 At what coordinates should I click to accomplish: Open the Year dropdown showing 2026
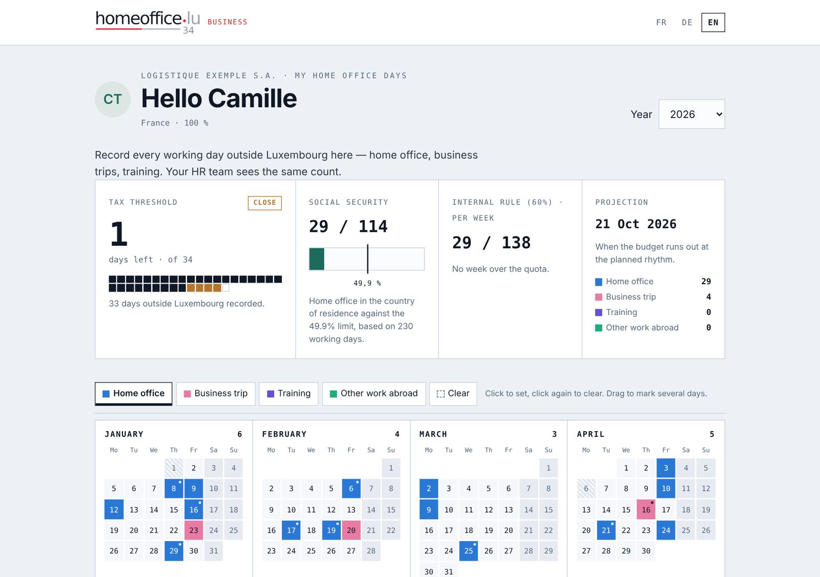[x=691, y=114]
